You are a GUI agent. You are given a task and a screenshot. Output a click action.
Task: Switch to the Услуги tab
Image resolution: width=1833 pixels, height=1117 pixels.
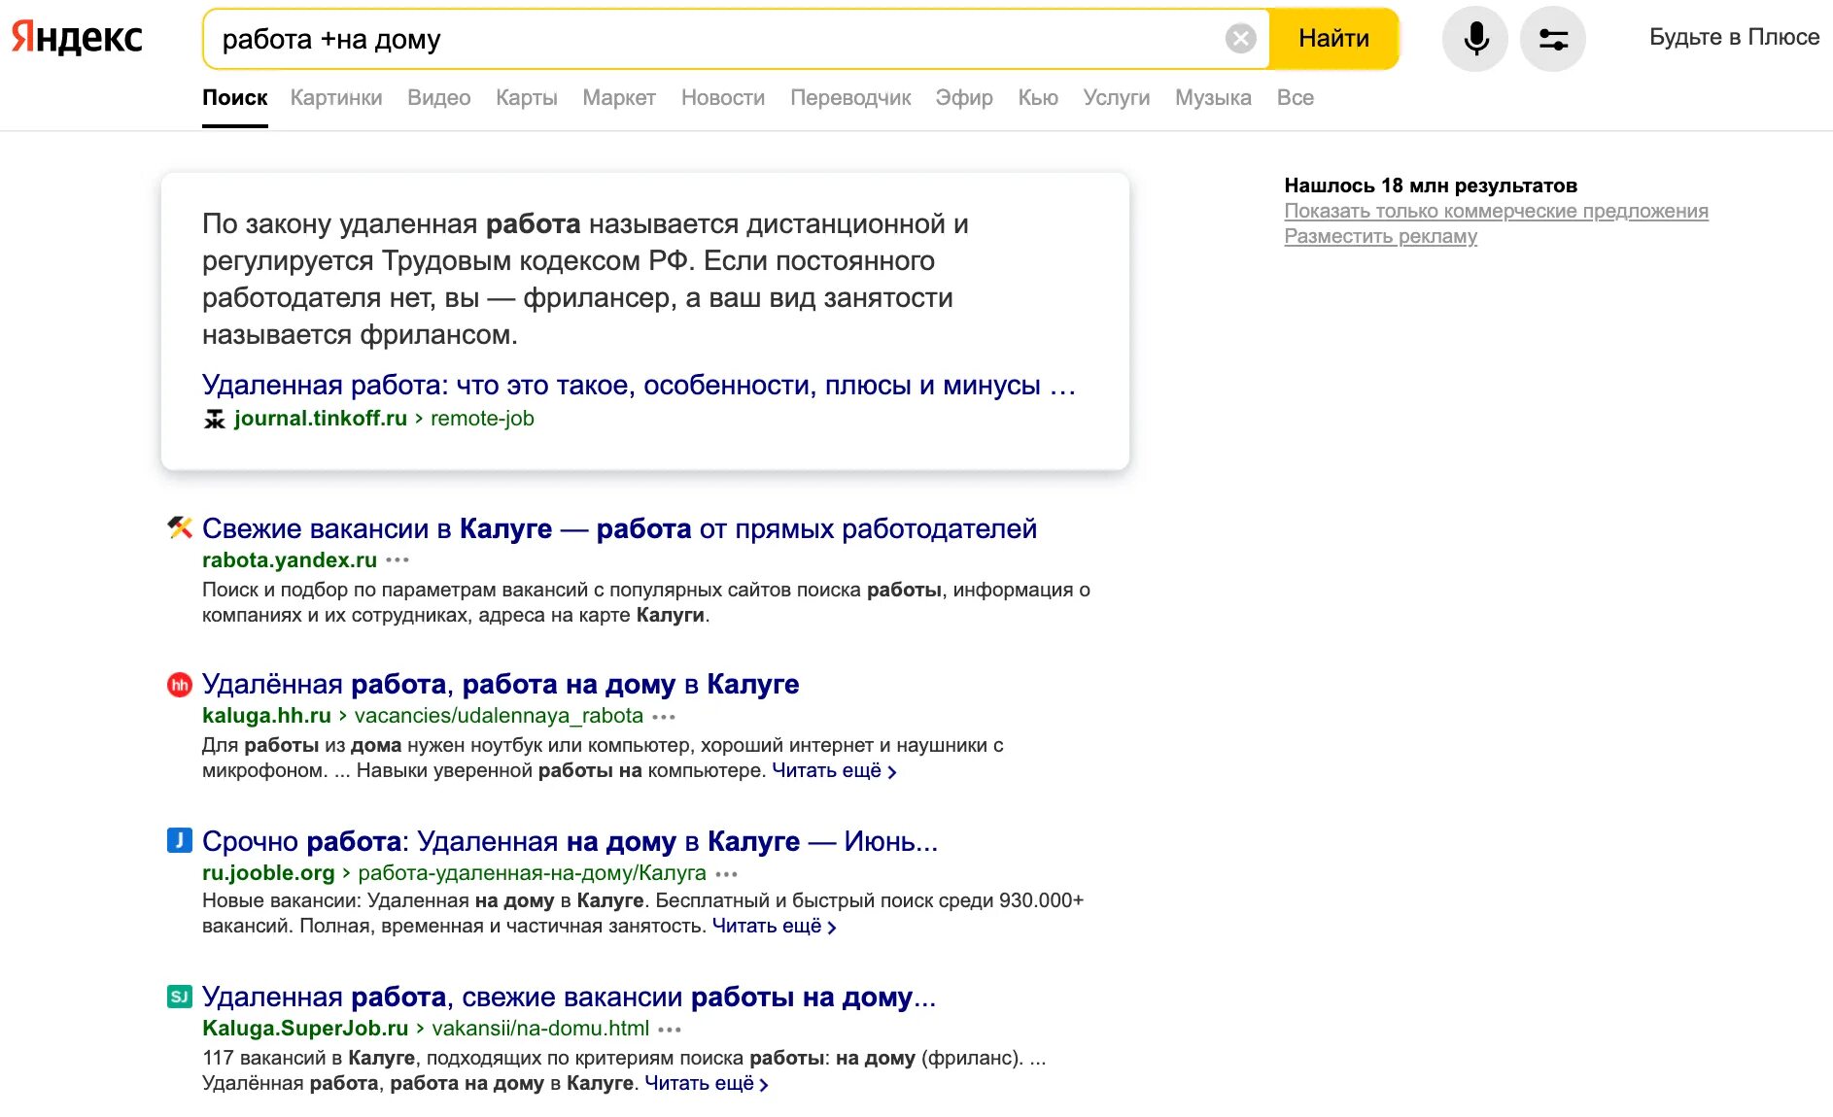(1117, 97)
